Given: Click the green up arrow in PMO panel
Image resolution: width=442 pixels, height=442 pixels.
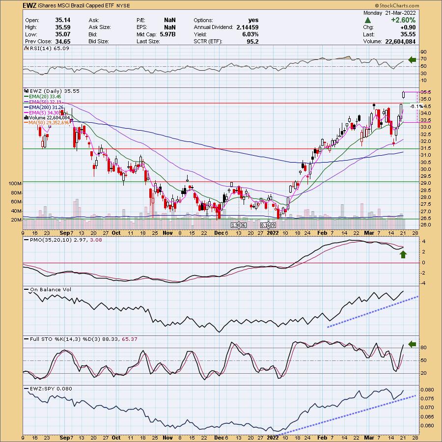Looking at the screenshot, I should [x=403, y=254].
